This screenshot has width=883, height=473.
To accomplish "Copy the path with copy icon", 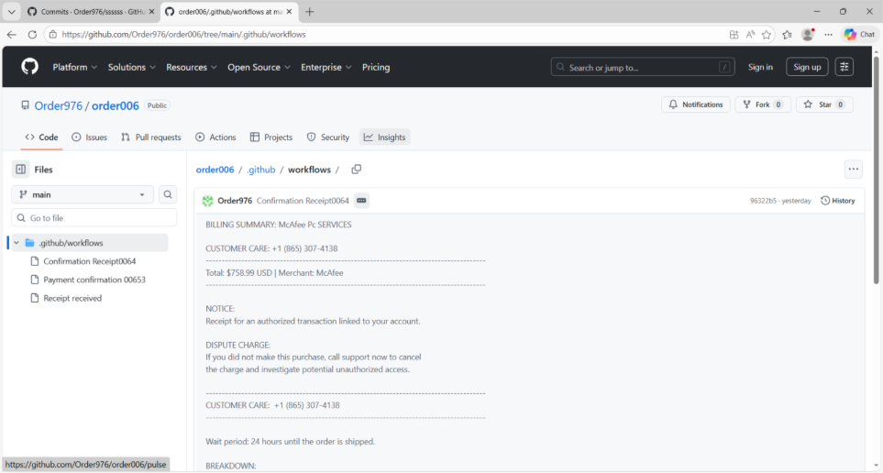I will coord(356,170).
